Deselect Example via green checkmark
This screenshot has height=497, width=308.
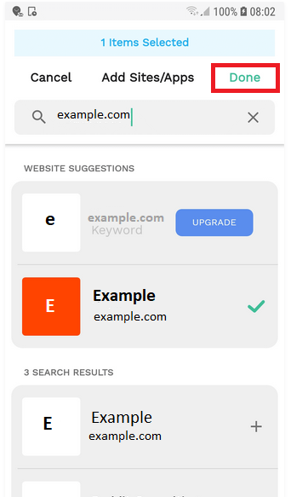pyautogui.click(x=256, y=306)
